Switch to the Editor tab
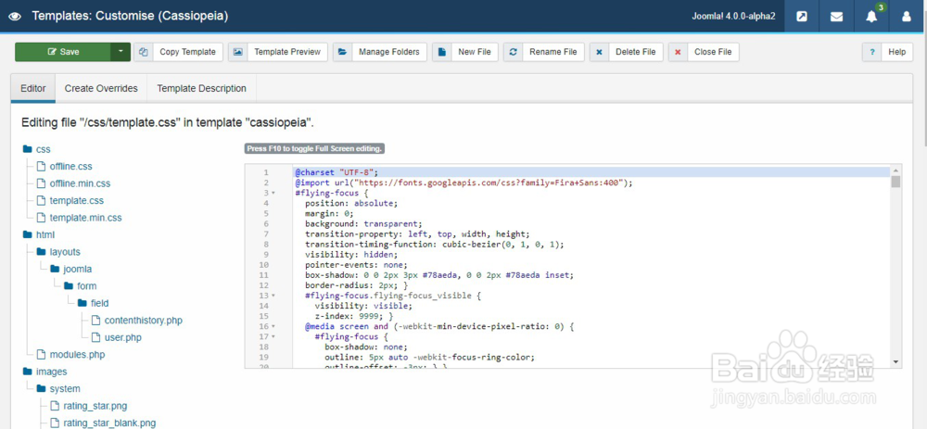 coord(33,89)
